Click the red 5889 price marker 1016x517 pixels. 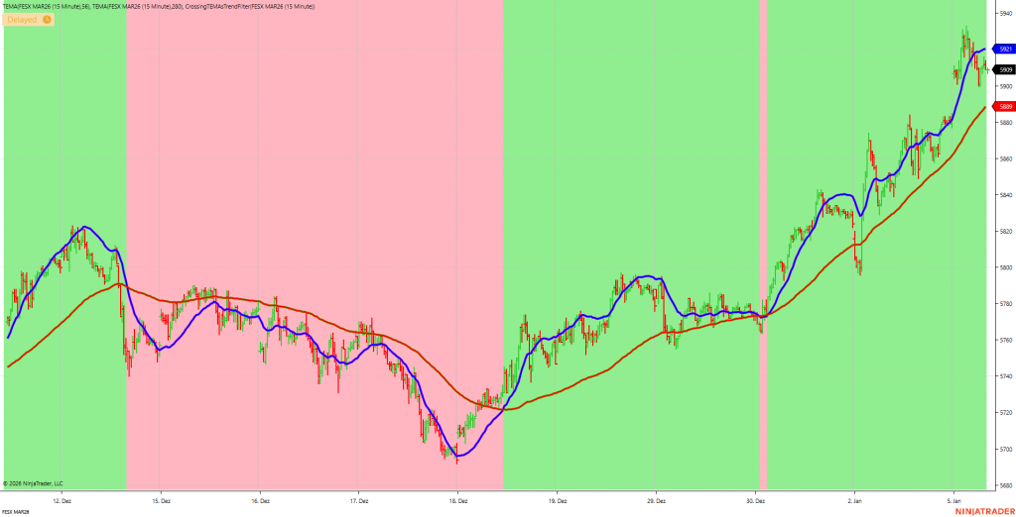click(1004, 107)
